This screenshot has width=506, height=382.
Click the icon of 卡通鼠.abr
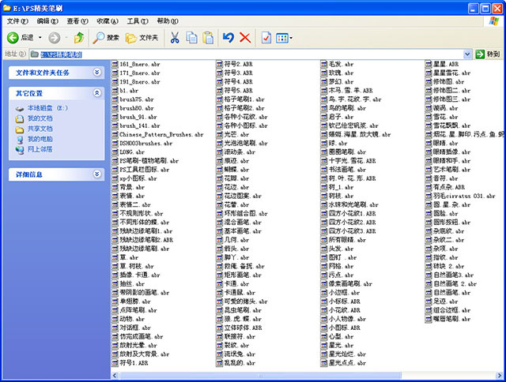point(220,293)
